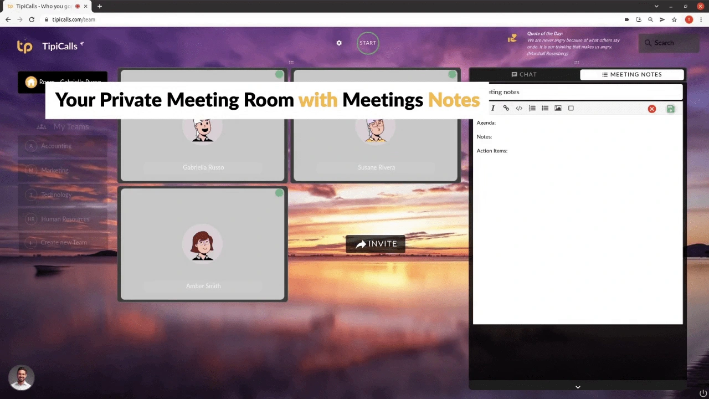Reload the browser page
The image size is (709, 399).
click(32, 19)
